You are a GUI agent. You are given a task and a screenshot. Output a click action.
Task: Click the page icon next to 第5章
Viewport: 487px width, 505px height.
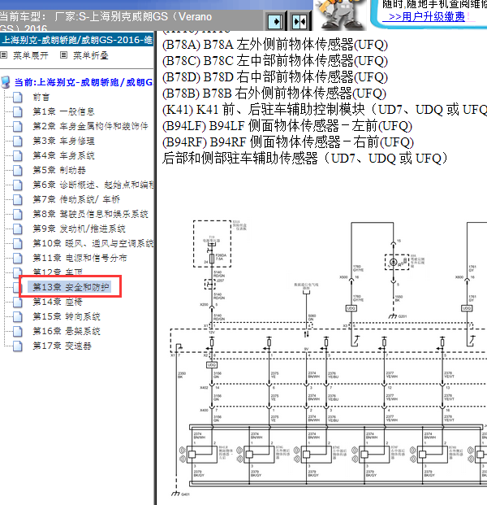coord(18,171)
